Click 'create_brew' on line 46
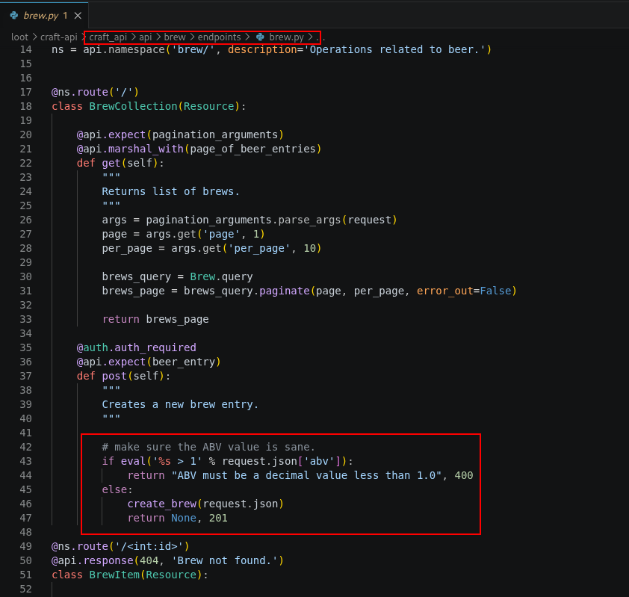Screen dimensions: 629x597 tap(161, 504)
